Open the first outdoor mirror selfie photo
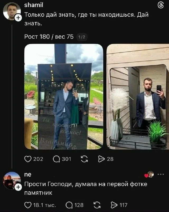The height and width of the screenshot is (212, 169). click(x=64, y=97)
